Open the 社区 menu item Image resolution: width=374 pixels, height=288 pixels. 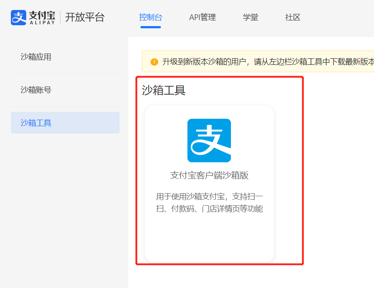tap(293, 17)
